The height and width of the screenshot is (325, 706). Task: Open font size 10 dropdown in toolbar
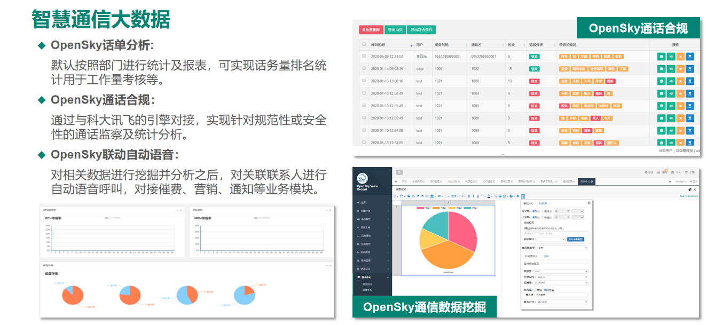coord(462,196)
